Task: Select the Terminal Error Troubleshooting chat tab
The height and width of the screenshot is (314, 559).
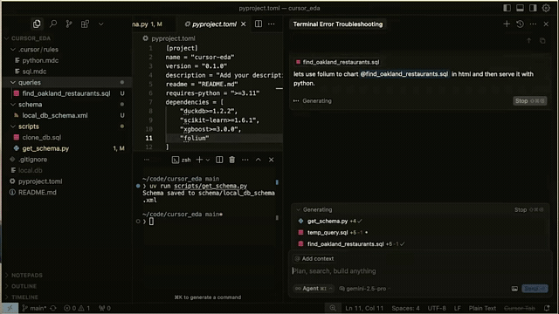Action: [x=338, y=24]
